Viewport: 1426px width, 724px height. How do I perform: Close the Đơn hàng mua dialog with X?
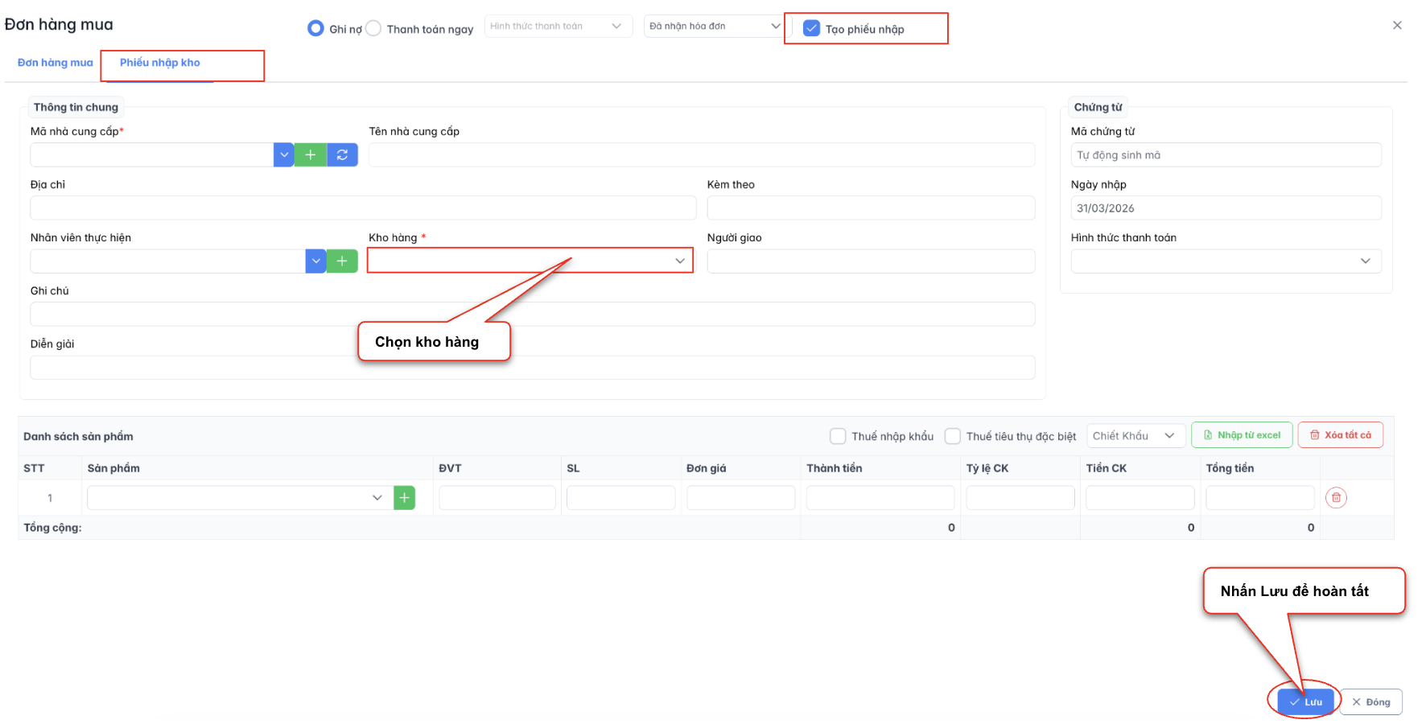tap(1397, 26)
